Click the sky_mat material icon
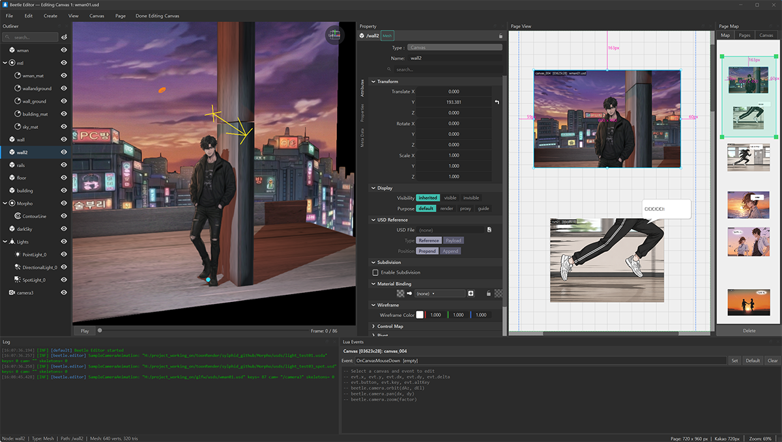The height and width of the screenshot is (442, 782). pyautogui.click(x=18, y=127)
